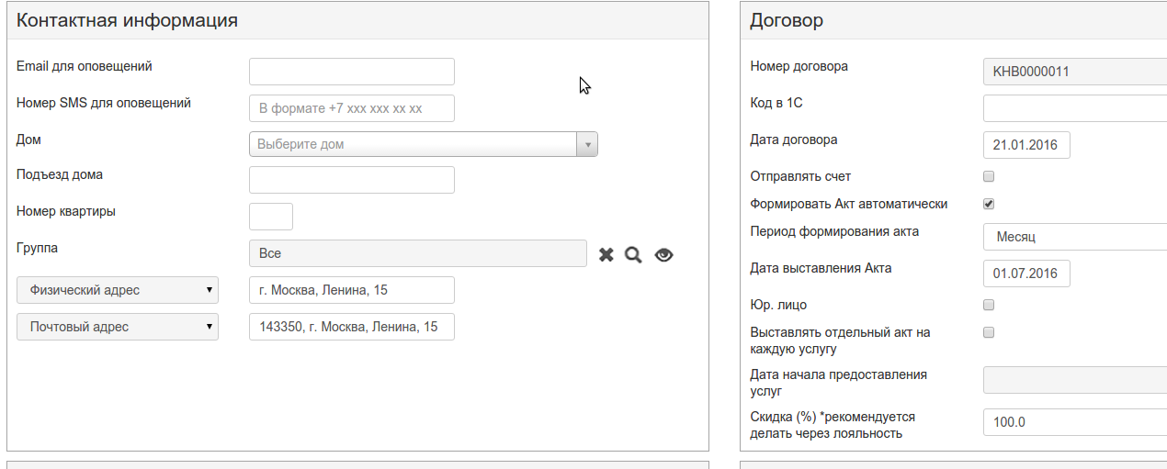Click the Дата договора field with 21.01.2016
This screenshot has width=1167, height=469.
1025,145
